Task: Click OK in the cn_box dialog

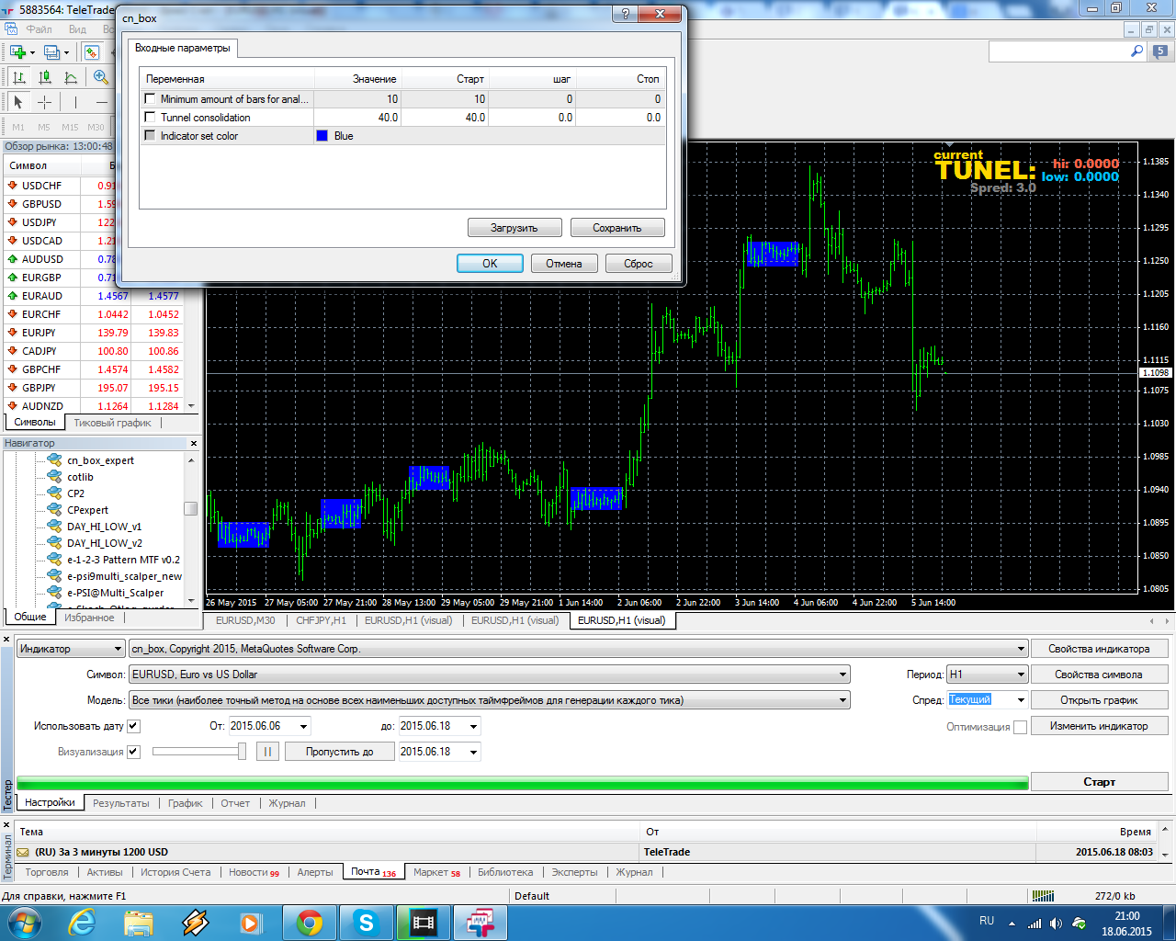Action: pos(490,264)
